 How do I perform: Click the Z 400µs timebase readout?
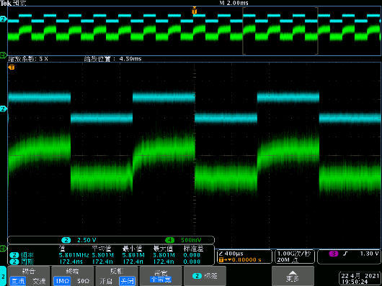(x=231, y=254)
